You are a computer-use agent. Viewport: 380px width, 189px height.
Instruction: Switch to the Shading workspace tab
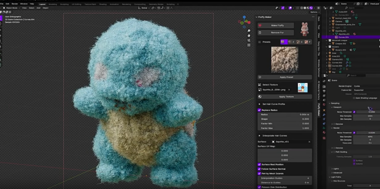(x=103, y=4)
